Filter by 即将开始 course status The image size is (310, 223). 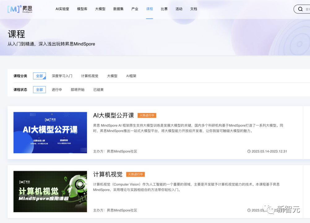(78, 90)
